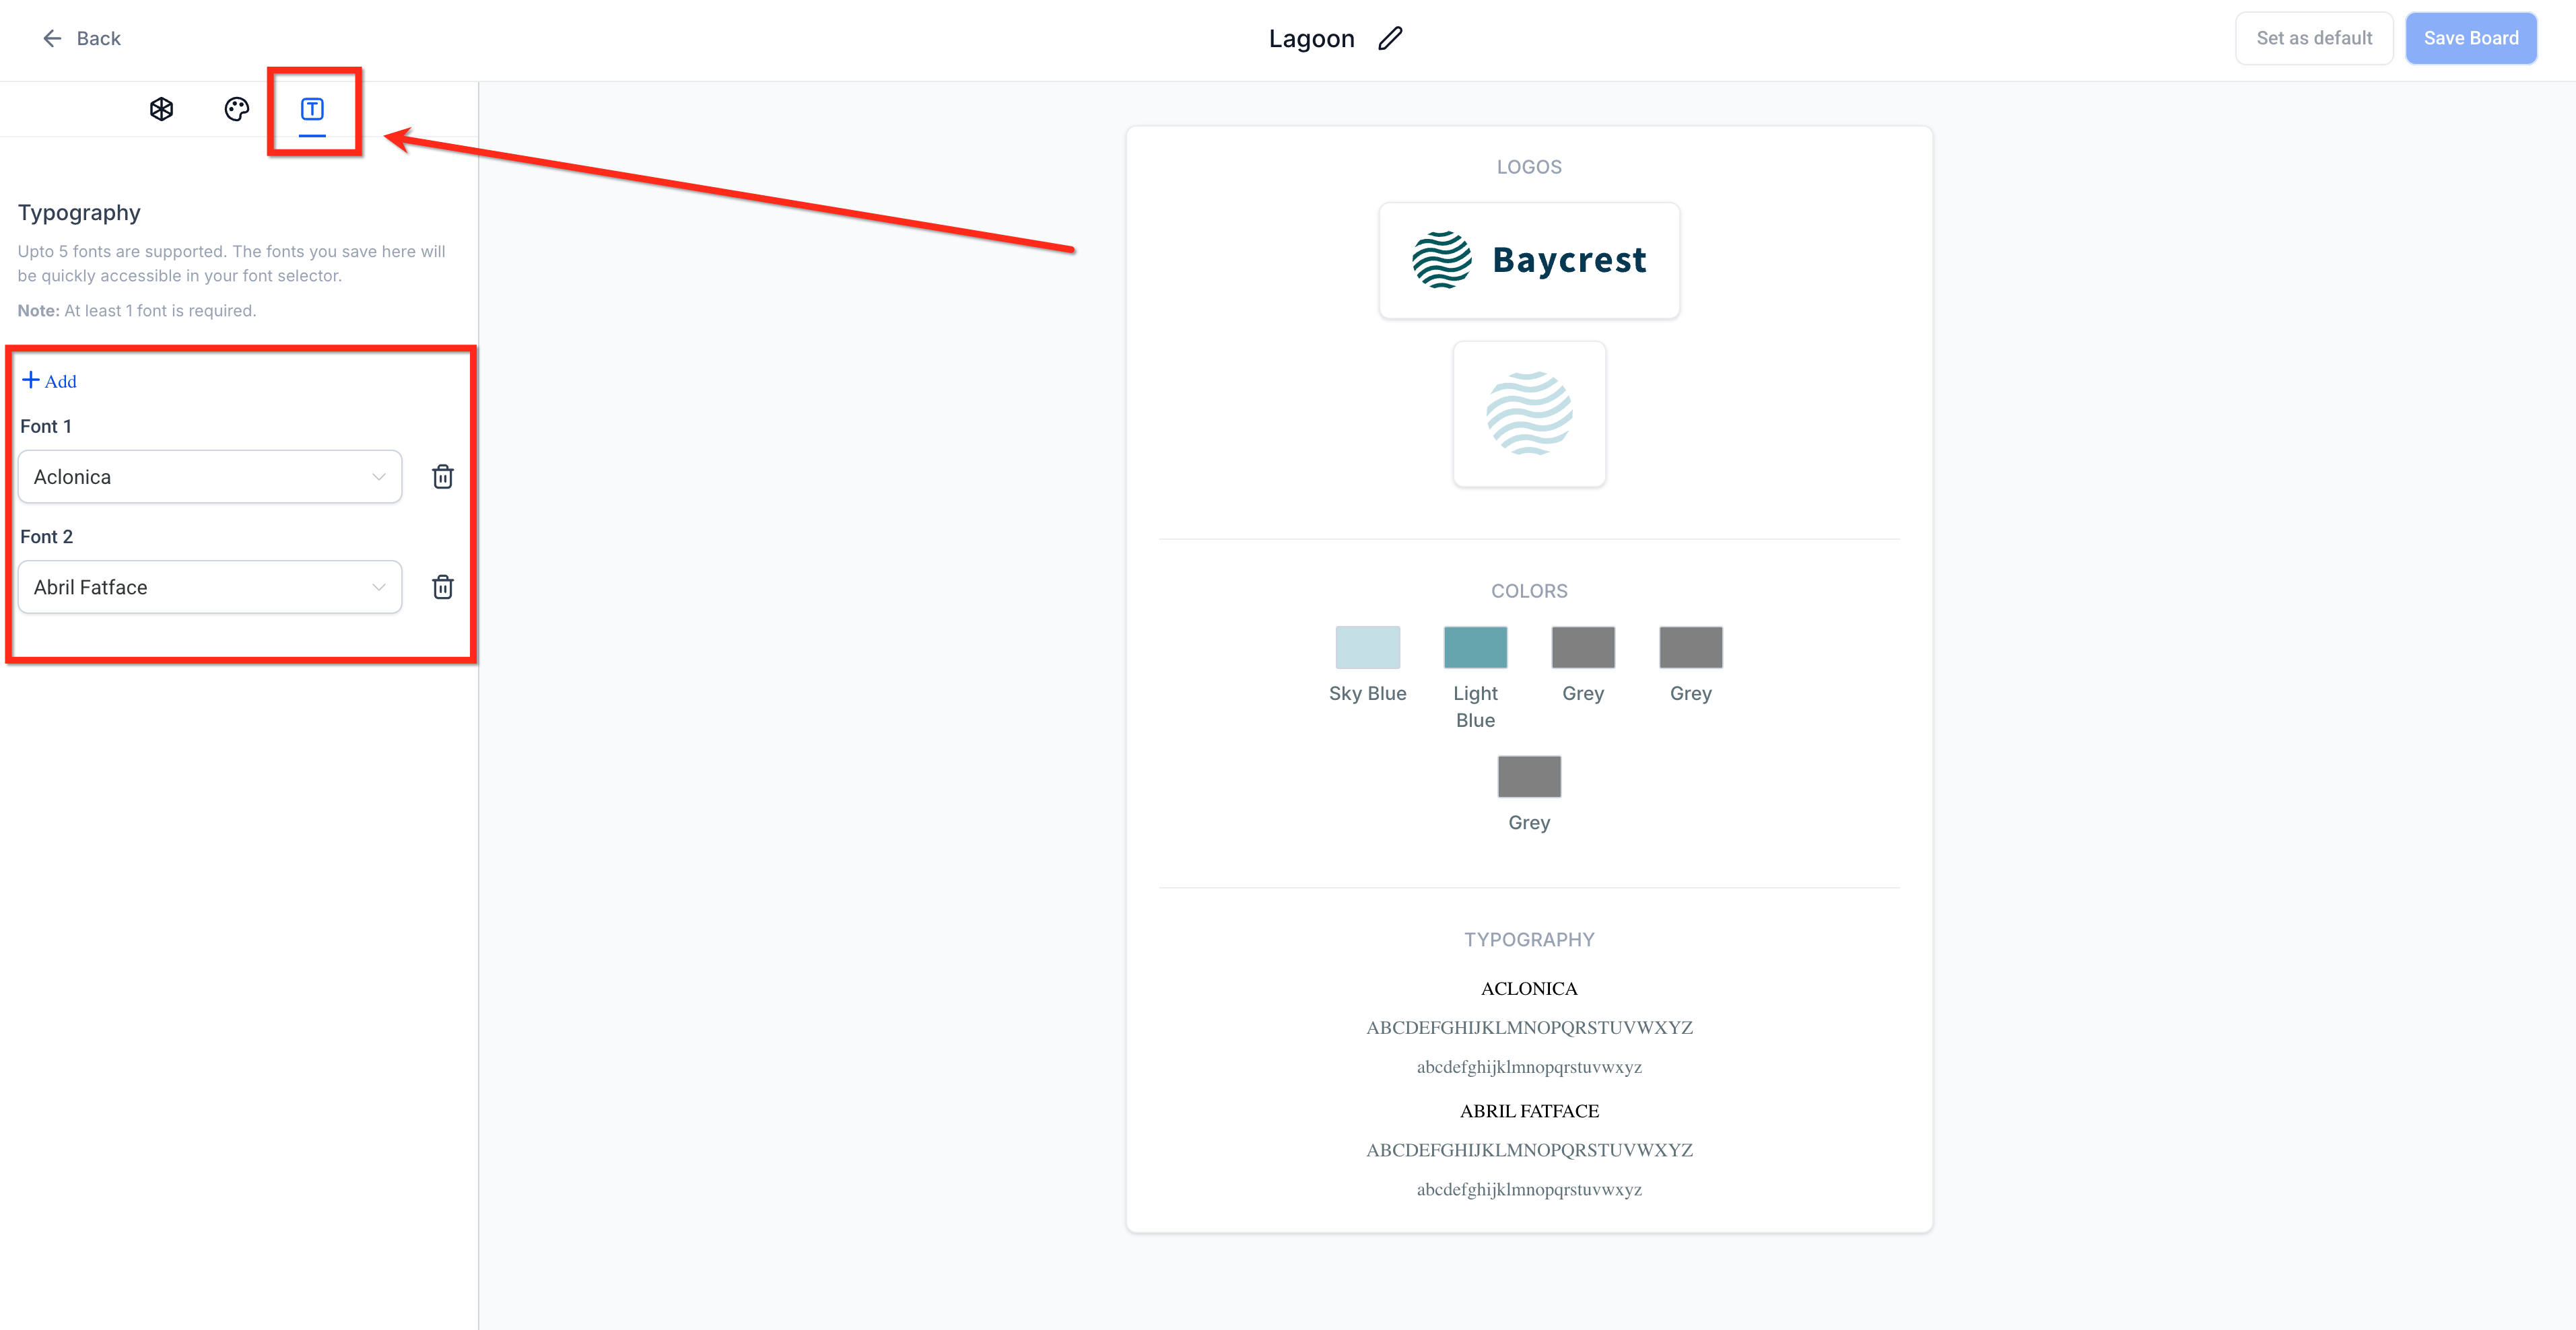Click the Baycrest full logo thumbnail

coord(1528,260)
